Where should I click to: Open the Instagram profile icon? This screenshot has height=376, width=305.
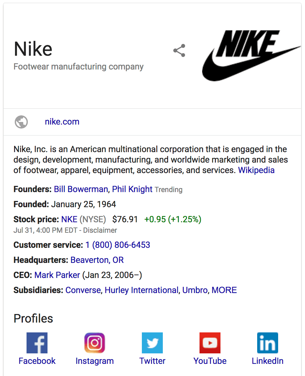pos(95,343)
